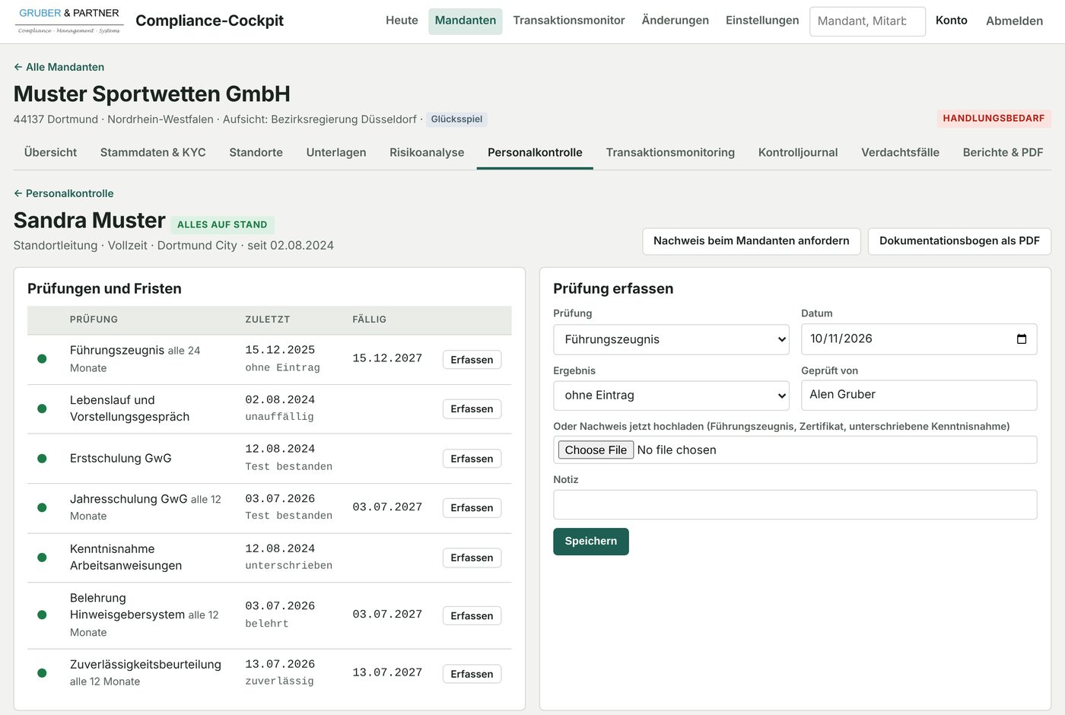Viewport: 1065px width, 715px height.
Task: Go back via Alle Mandanten arrow link
Action: [59, 67]
